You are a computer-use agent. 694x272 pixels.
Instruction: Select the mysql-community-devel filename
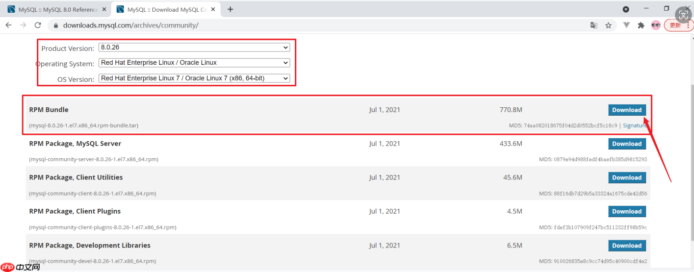coord(93,261)
